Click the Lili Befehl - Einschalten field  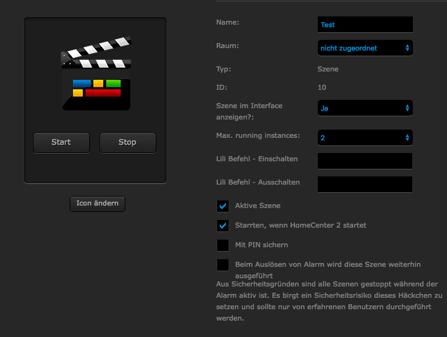click(365, 161)
